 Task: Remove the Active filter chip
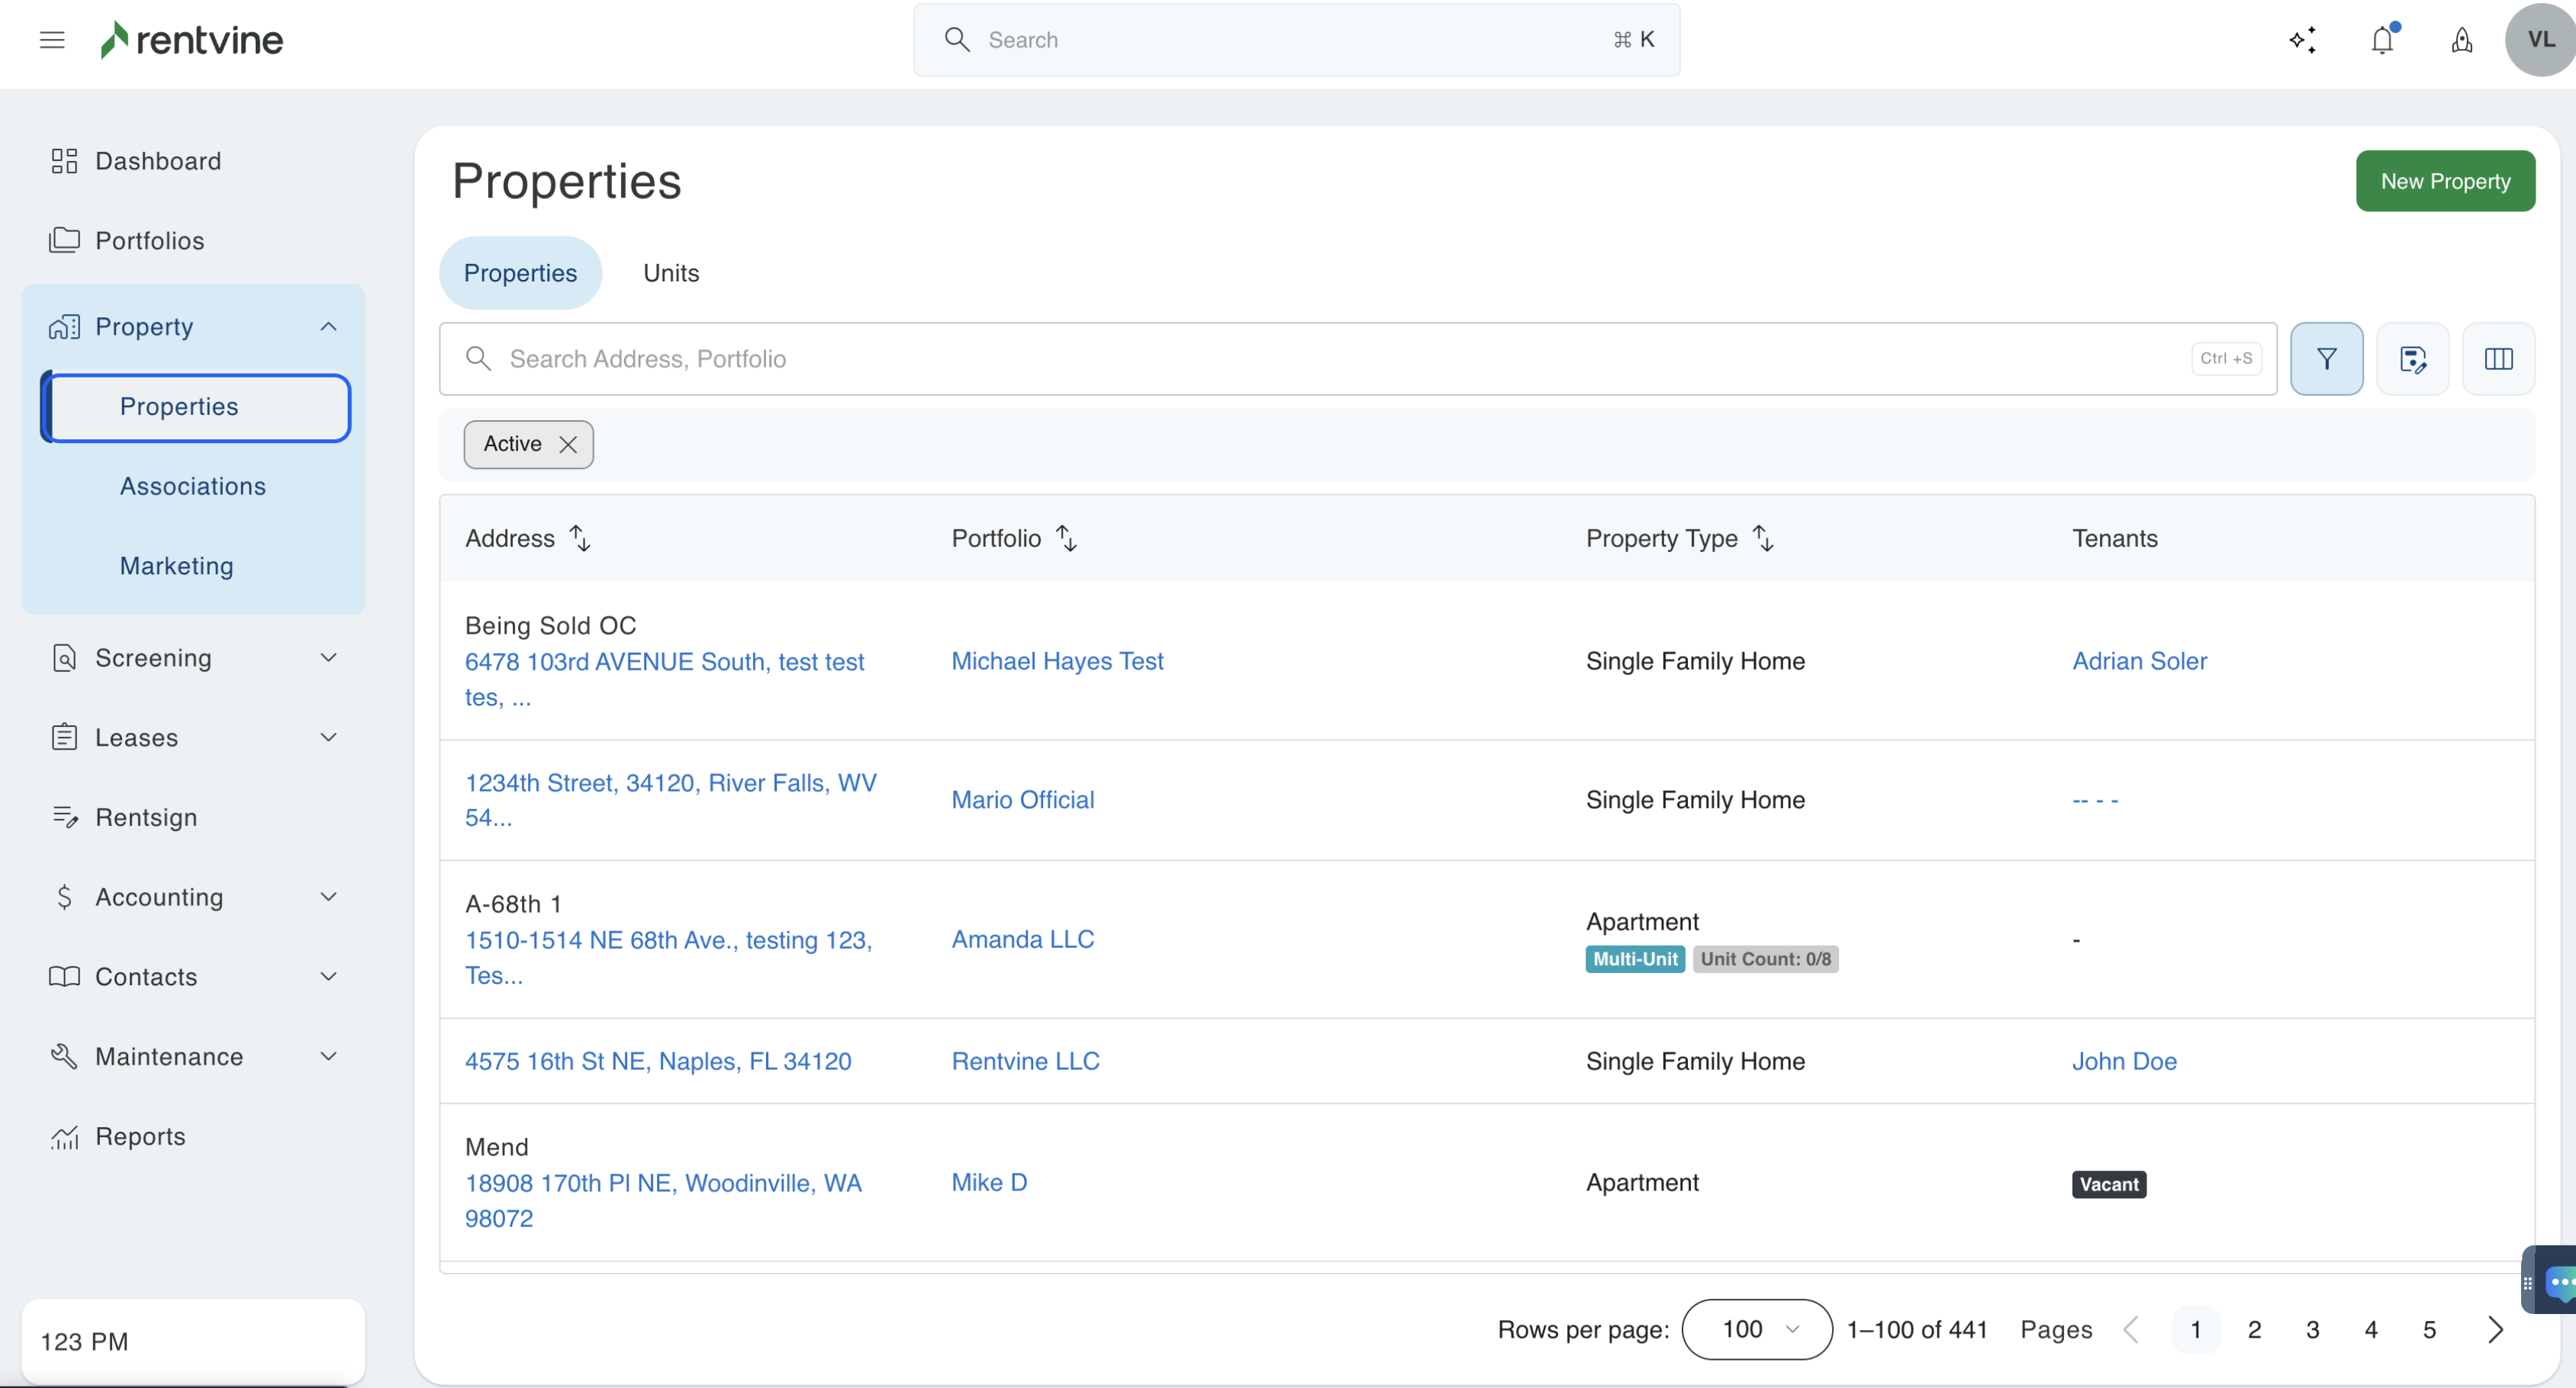point(568,445)
